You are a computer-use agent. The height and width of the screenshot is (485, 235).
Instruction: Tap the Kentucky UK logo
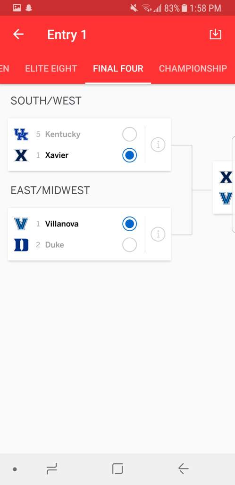point(21,134)
